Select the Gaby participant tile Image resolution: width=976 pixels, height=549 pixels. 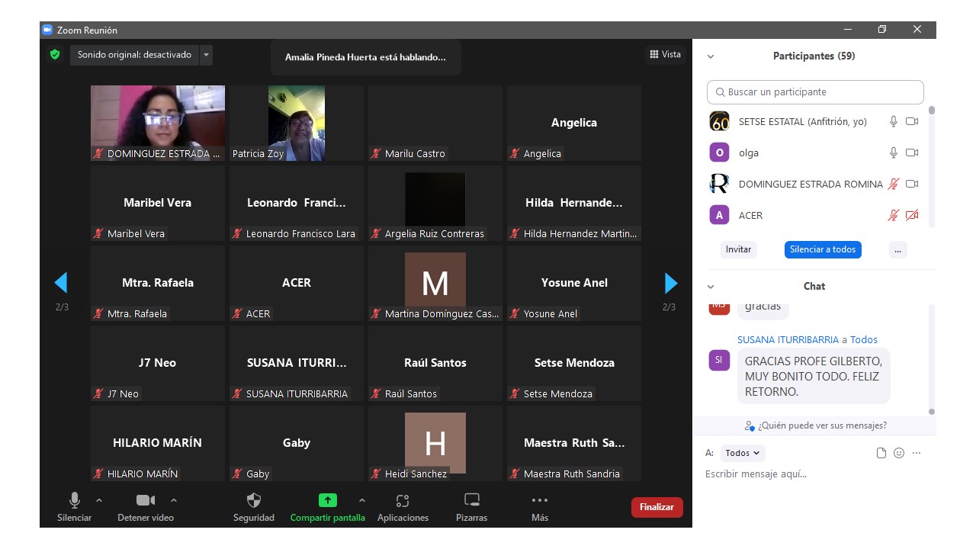click(x=297, y=443)
